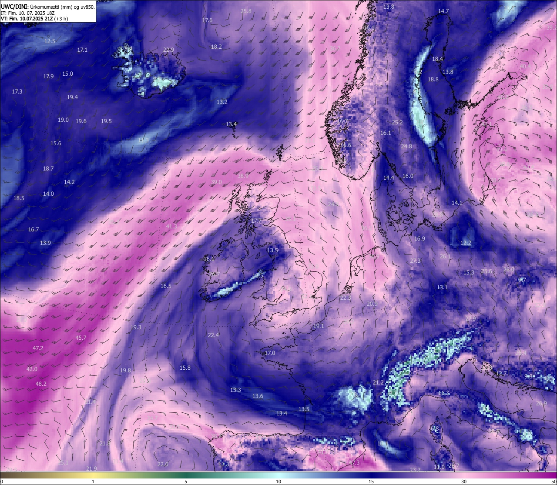The width and height of the screenshot is (557, 485).
Task: Select the 19.0 map value
Action: pyautogui.click(x=63, y=120)
